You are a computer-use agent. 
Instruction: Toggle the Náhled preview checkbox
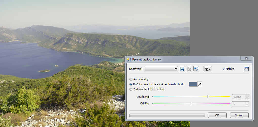[224, 69]
